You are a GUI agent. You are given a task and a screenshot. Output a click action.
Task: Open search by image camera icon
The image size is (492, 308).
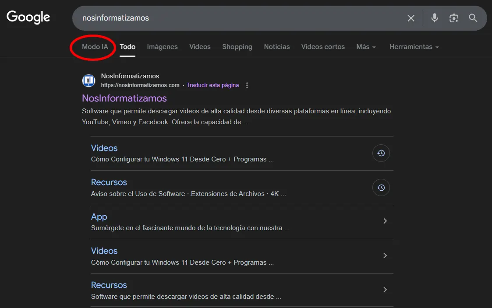(x=454, y=18)
